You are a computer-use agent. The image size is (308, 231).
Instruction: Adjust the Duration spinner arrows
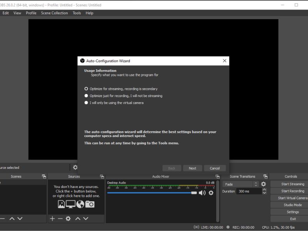point(264,191)
